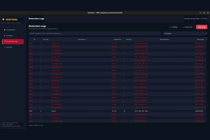Click 'NO-Safety Vest' in row 2091
This screenshot has width=210, height=140.
tap(82, 108)
